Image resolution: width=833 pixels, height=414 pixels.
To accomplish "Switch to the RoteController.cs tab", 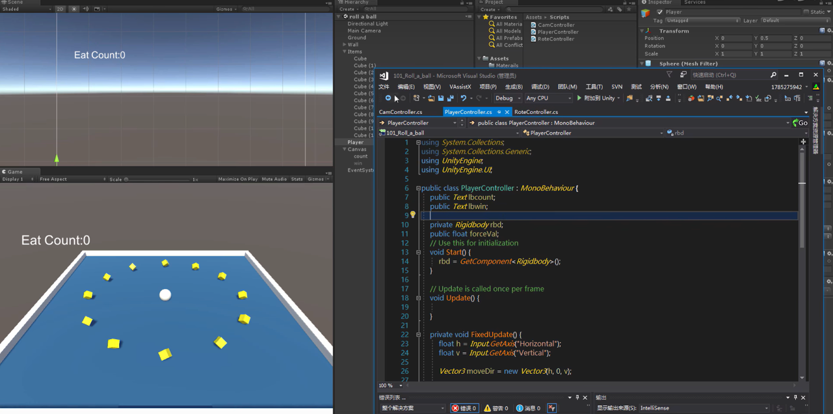I will coord(536,112).
